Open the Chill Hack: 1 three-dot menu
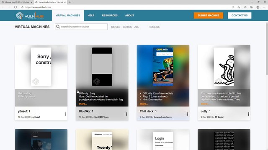This screenshot has height=150, width=268. pyautogui.click(x=188, y=114)
